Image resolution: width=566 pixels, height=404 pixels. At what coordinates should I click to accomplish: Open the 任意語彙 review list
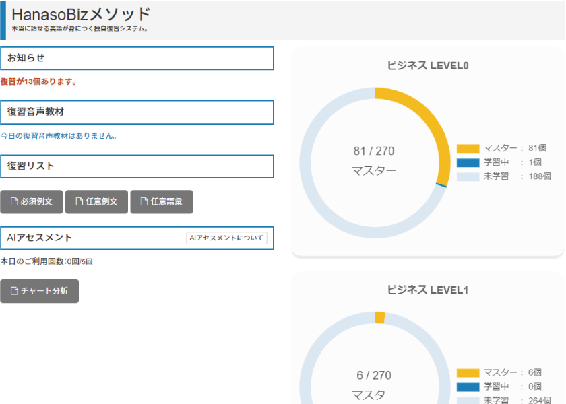click(161, 201)
